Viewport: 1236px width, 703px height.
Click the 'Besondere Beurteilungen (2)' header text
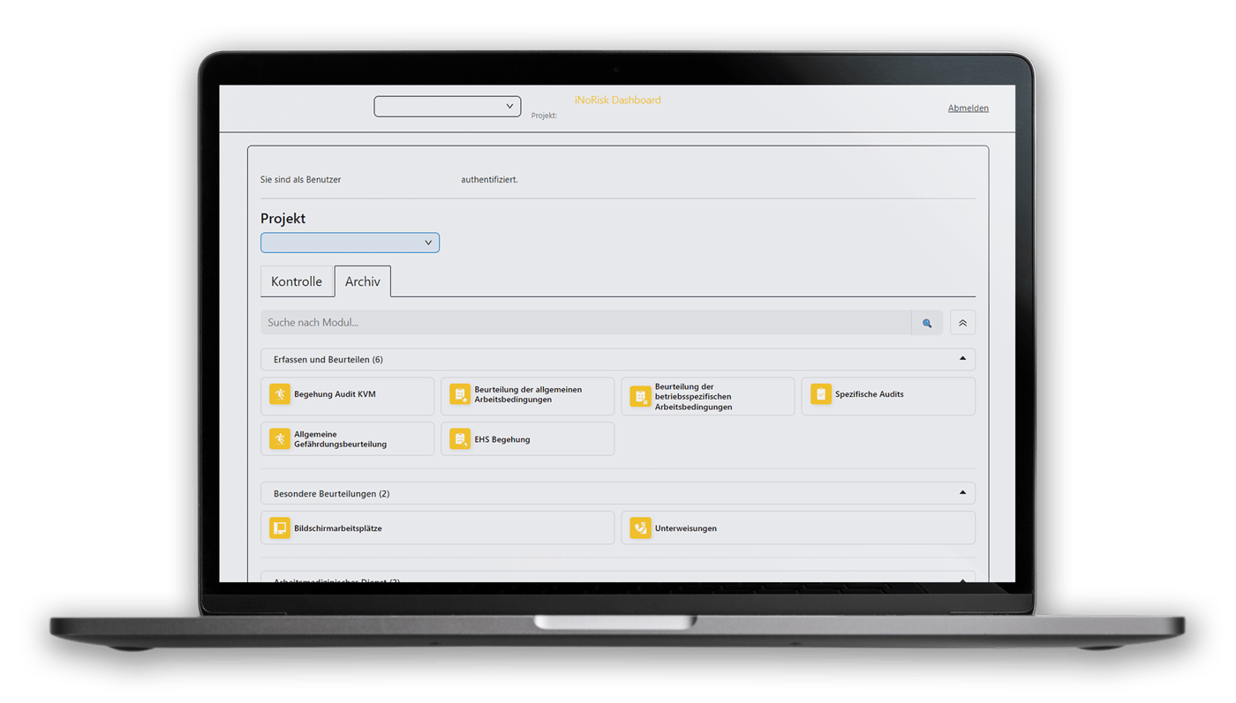(332, 493)
